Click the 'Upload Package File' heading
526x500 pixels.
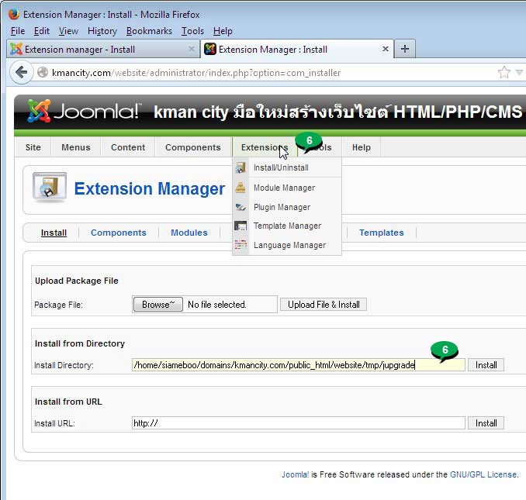point(77,281)
